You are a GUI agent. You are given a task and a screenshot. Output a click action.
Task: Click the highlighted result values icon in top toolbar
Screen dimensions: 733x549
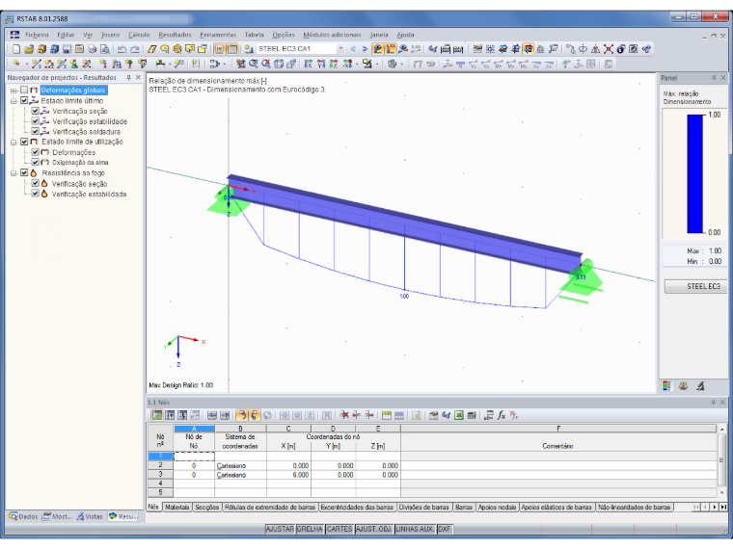click(390, 49)
